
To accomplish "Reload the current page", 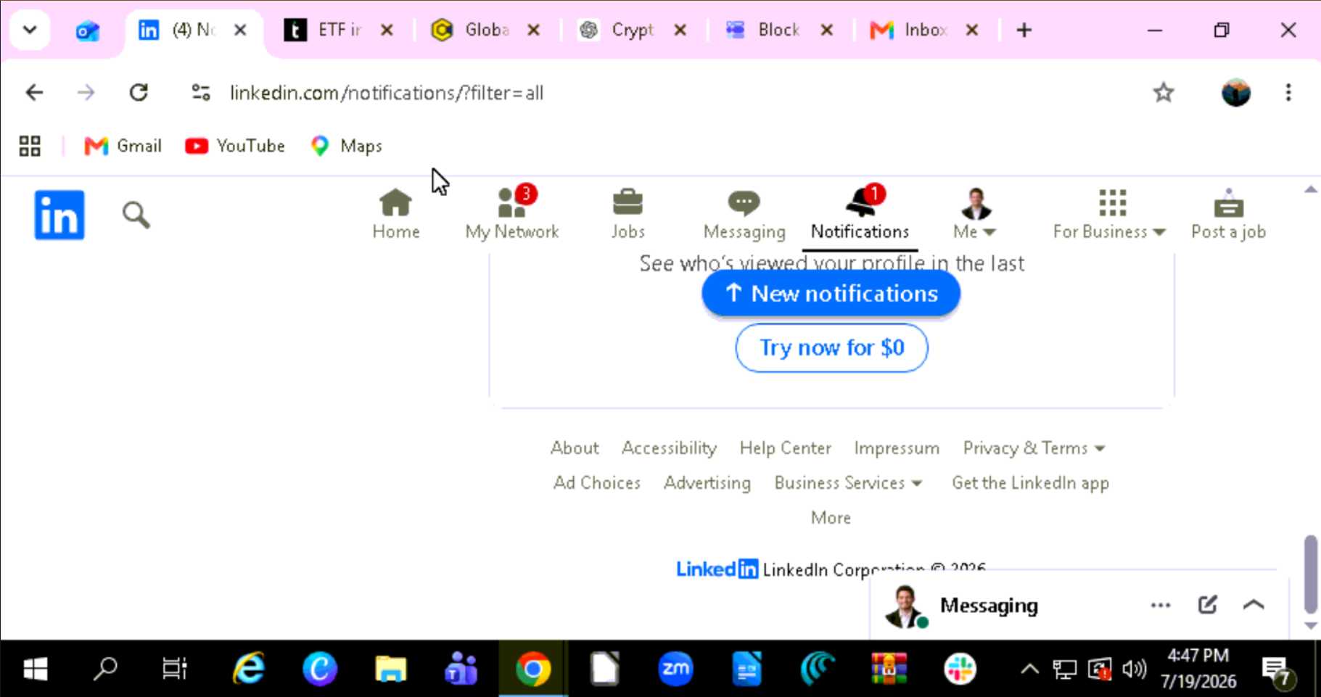I will pos(139,93).
